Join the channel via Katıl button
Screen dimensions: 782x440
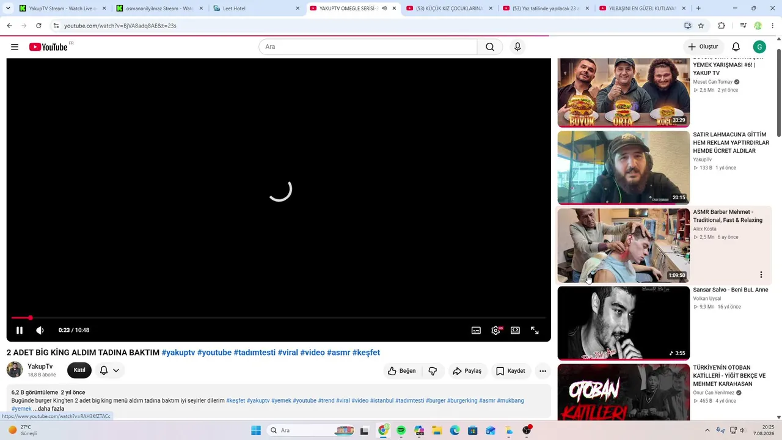[79, 370]
